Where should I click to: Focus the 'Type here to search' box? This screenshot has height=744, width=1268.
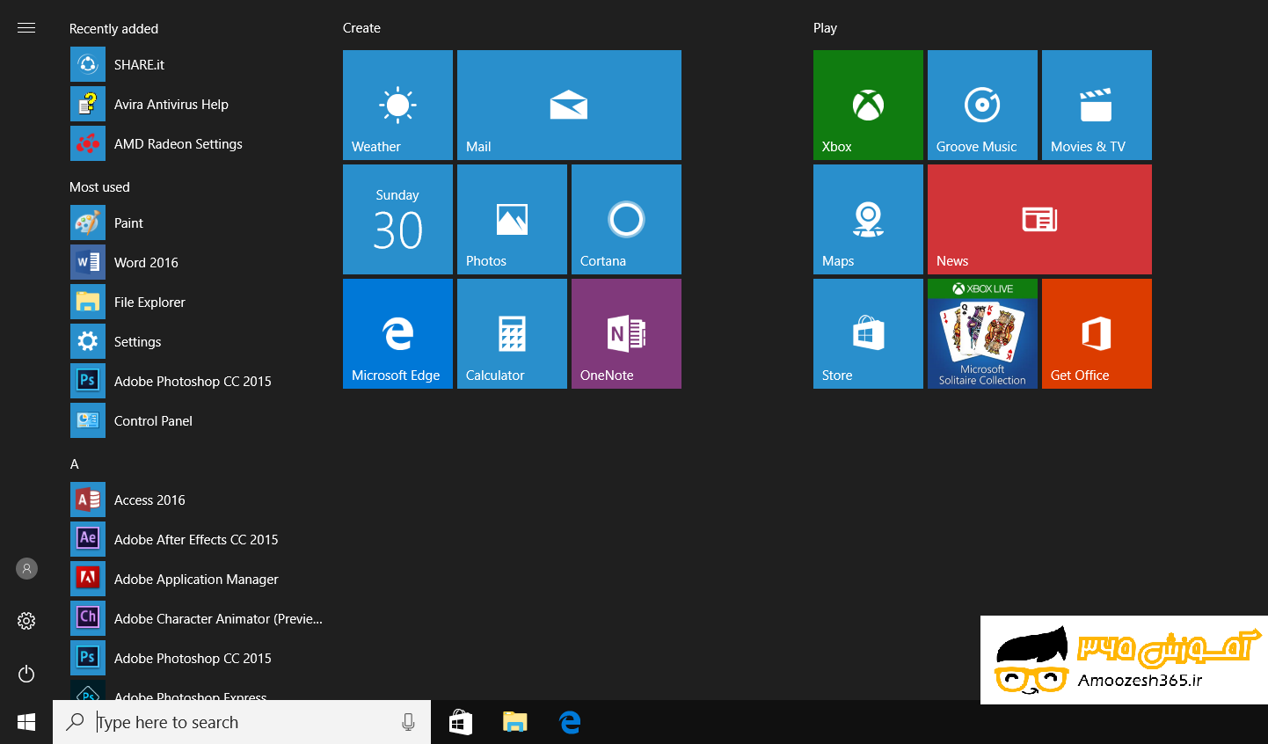point(242,722)
